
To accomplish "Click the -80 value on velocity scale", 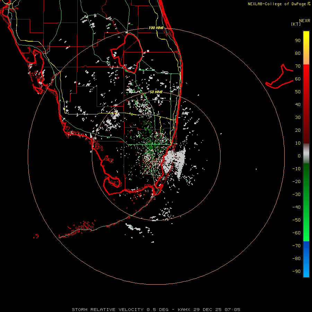I will 296,259.
